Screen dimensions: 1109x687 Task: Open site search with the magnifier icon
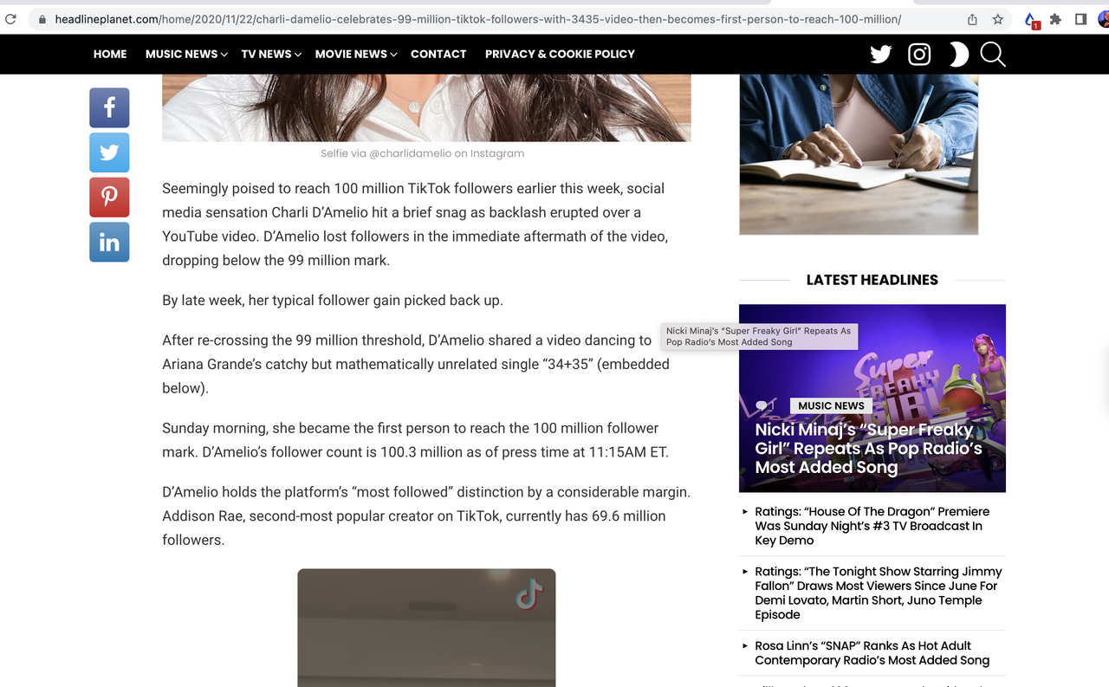pos(993,55)
